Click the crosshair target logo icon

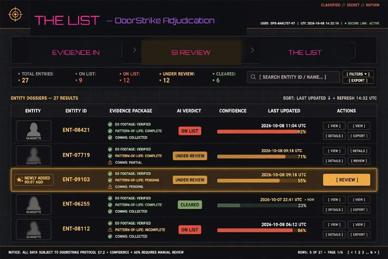coord(16,14)
